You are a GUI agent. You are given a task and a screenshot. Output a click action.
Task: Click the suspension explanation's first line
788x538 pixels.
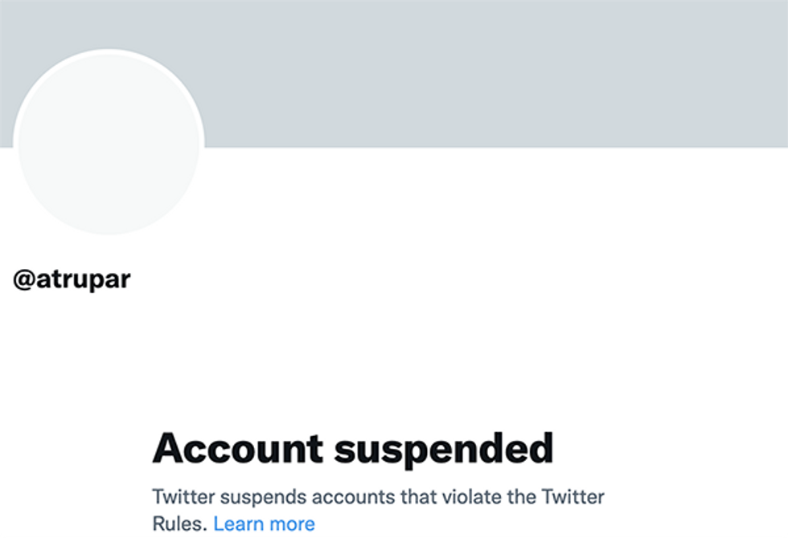378,497
